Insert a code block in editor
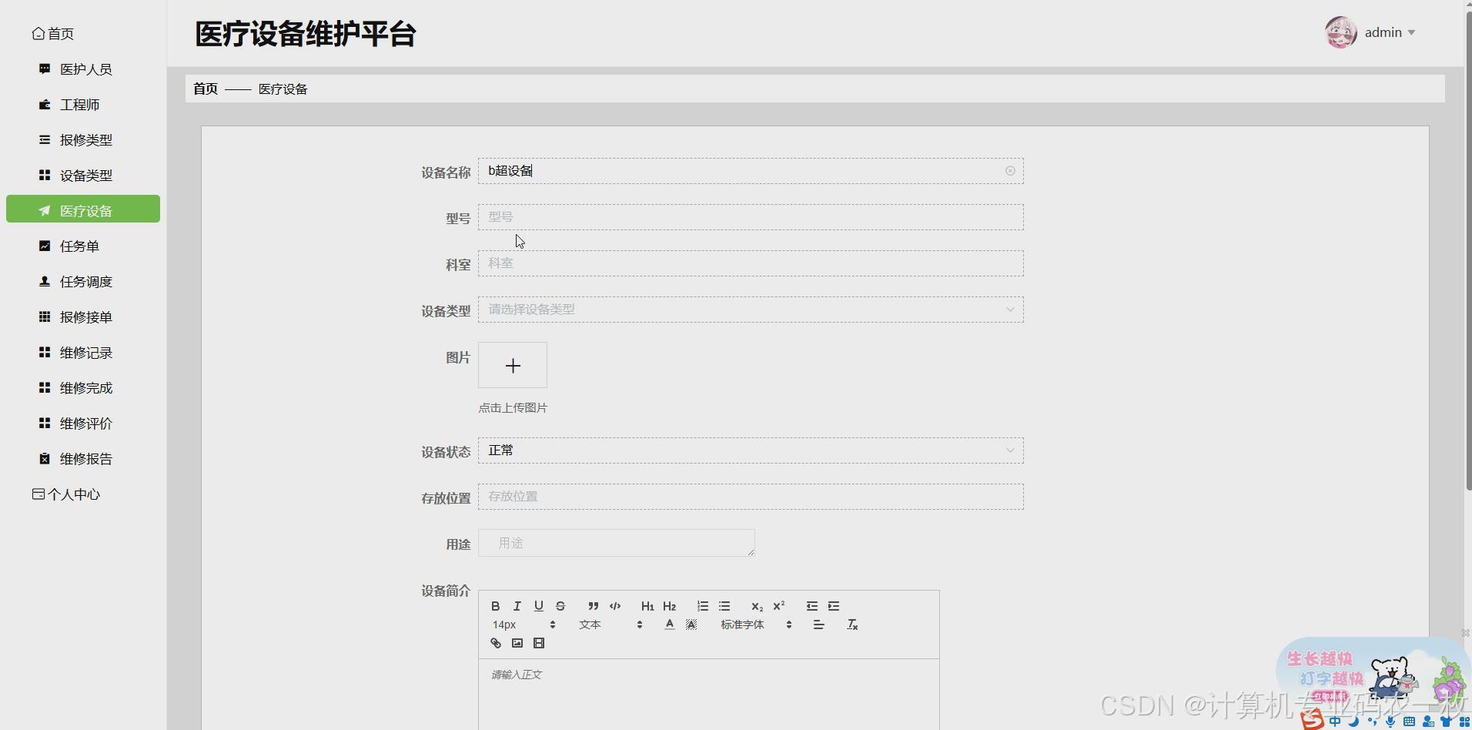This screenshot has width=1472, height=730. [x=615, y=606]
